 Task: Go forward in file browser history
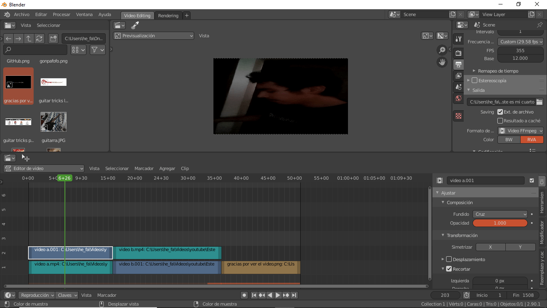18,38
